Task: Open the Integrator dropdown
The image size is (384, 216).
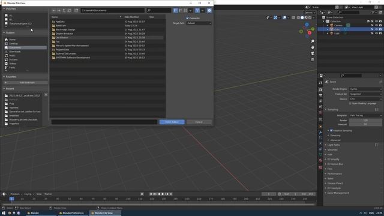Action: tap(365, 115)
